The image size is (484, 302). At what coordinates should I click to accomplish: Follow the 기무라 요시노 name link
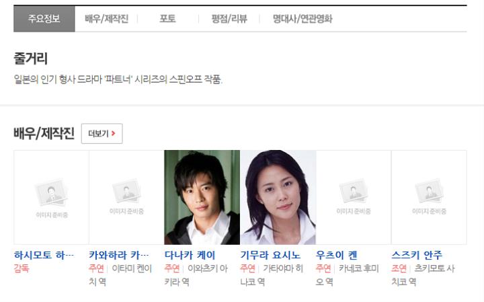pos(270,255)
